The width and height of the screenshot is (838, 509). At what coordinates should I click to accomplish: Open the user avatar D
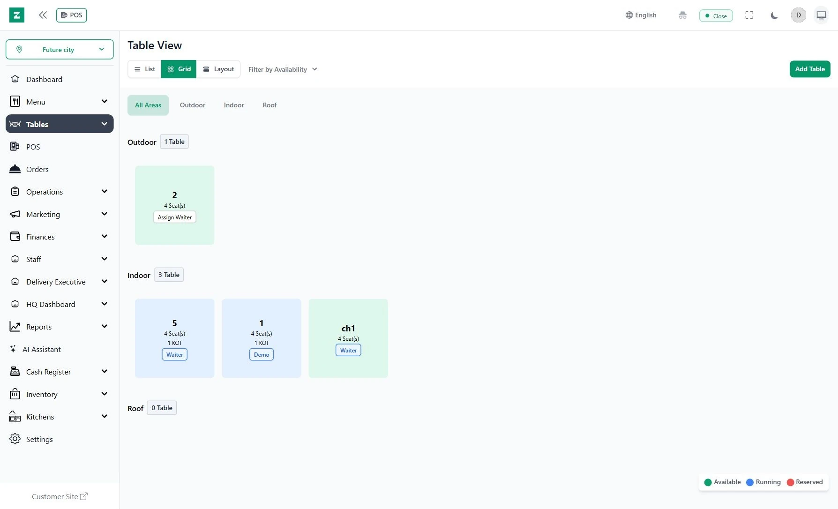tap(799, 15)
